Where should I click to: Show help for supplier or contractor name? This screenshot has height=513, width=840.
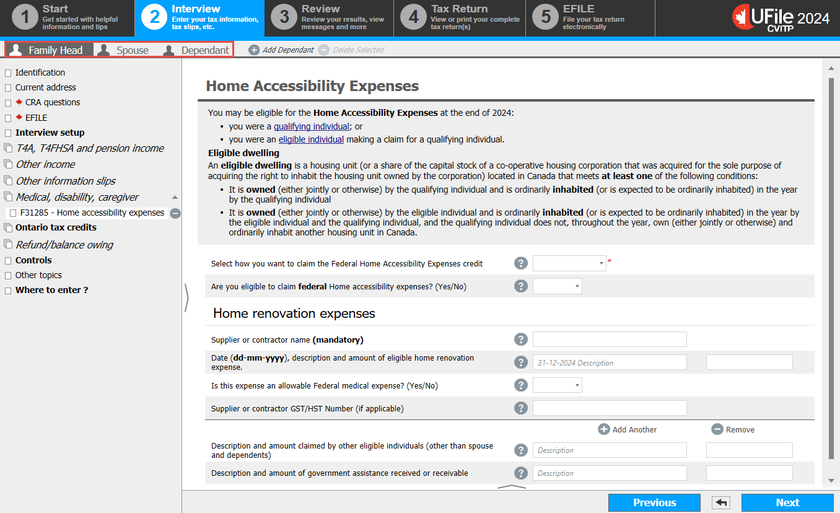[521, 340]
